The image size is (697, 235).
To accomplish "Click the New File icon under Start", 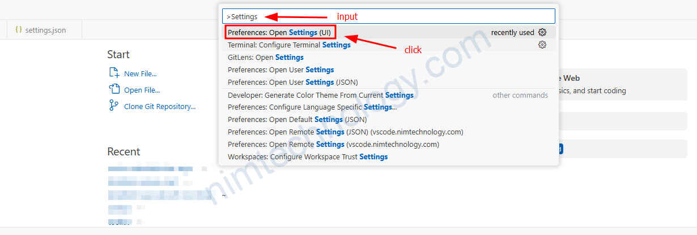I will [x=114, y=73].
